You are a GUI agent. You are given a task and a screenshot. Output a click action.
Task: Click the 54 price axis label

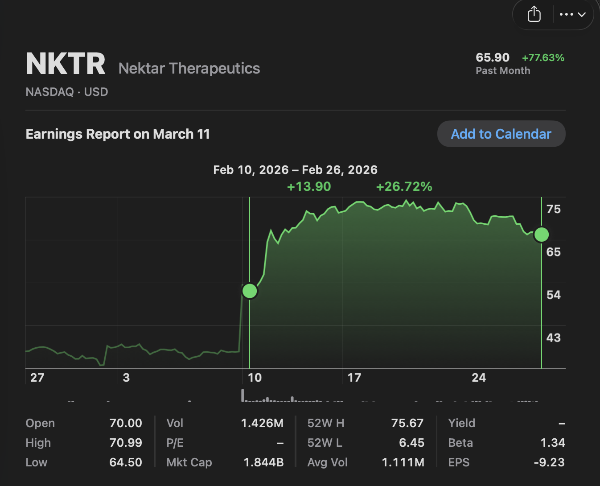[x=554, y=295]
